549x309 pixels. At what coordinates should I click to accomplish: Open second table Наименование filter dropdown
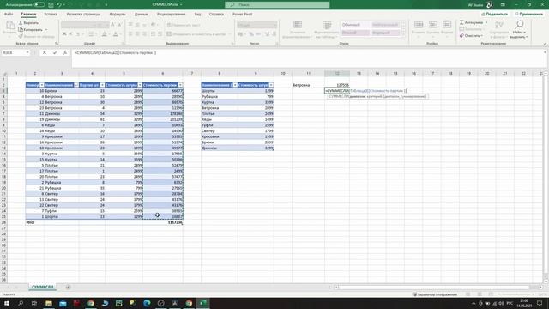point(235,85)
